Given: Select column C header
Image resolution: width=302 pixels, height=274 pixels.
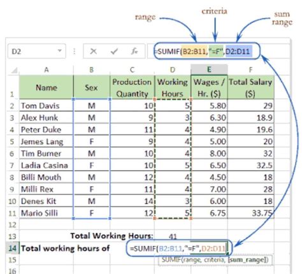Looking at the screenshot, I should point(132,70).
